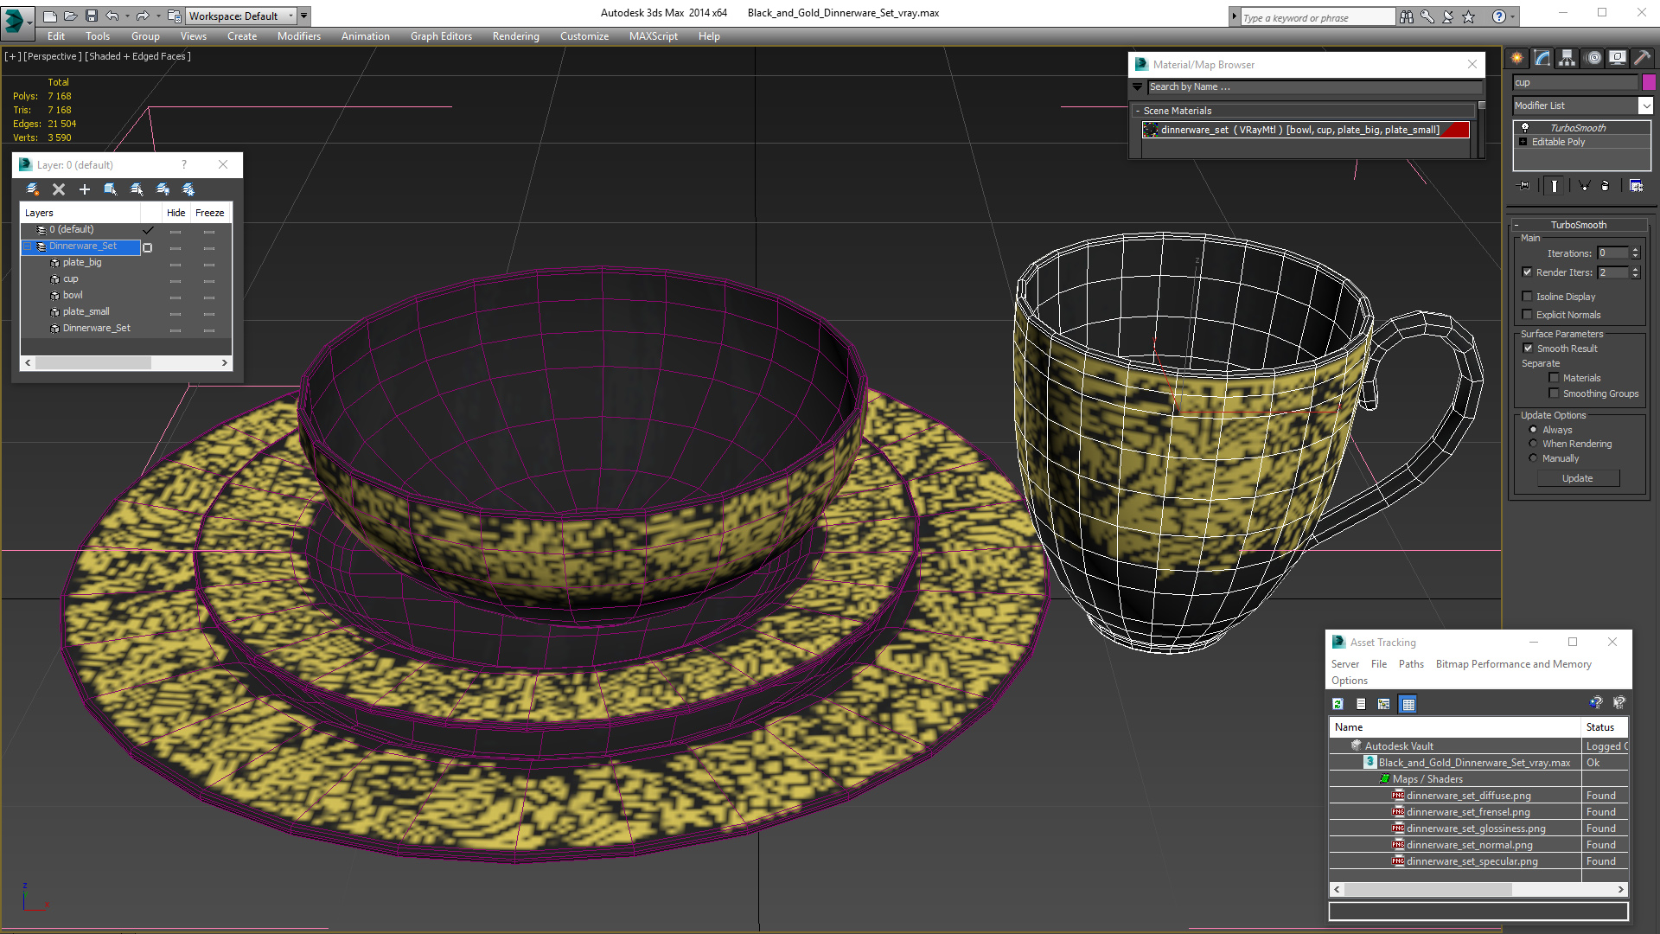
Task: Enable the Isoline Display checkbox
Action: (x=1528, y=297)
